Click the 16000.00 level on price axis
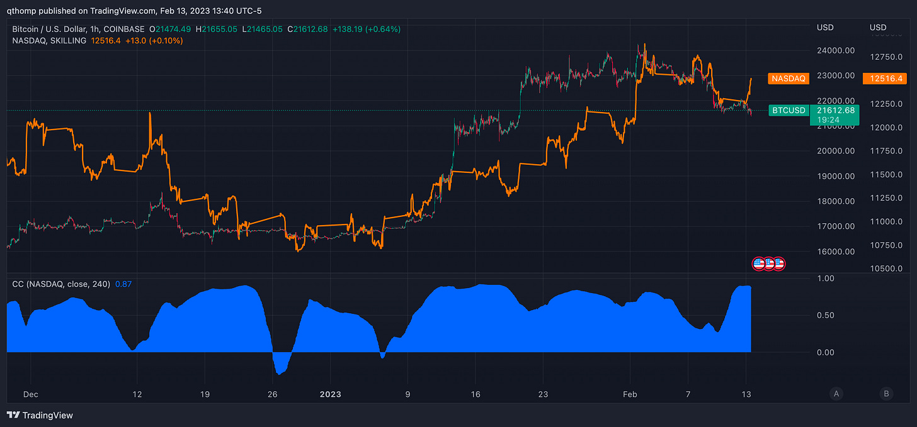The width and height of the screenshot is (917, 427). click(x=836, y=252)
